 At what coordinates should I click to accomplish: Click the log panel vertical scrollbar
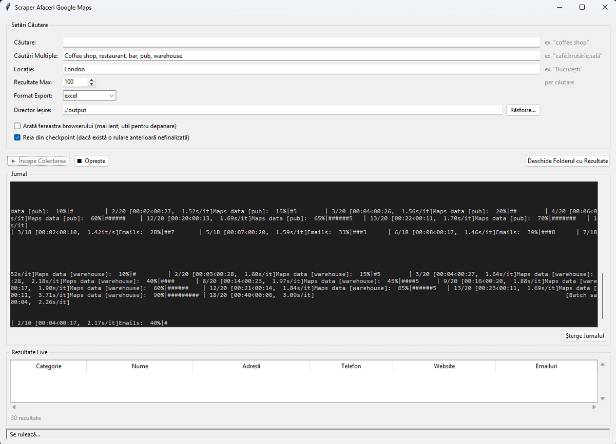click(x=603, y=295)
